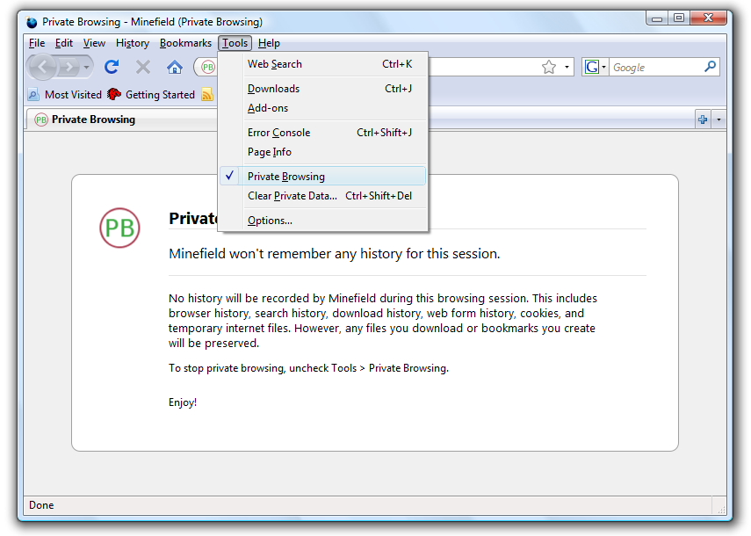Open Downloads from Tools menu
This screenshot has width=751, height=536.
pyautogui.click(x=323, y=89)
